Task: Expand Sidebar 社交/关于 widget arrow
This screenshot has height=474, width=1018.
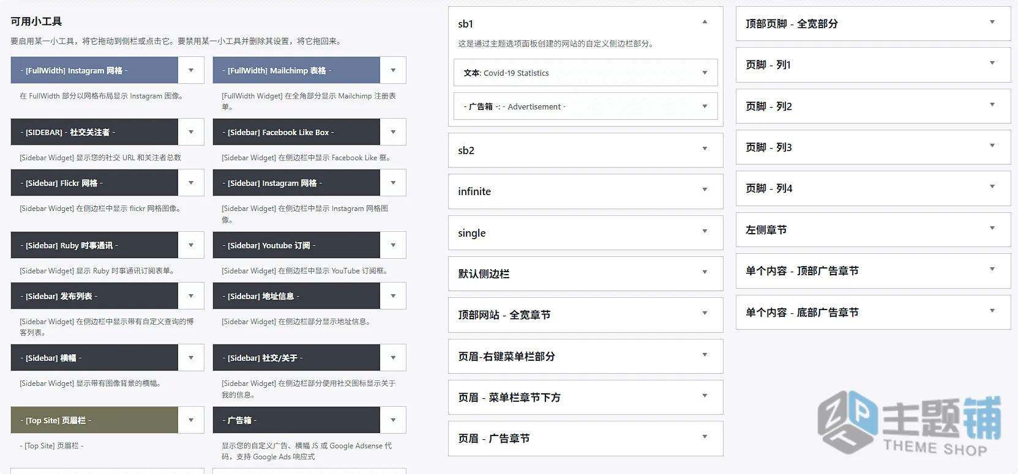Action: (393, 358)
